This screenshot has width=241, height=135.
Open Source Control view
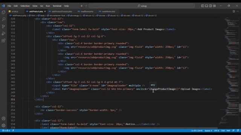tap(3, 26)
